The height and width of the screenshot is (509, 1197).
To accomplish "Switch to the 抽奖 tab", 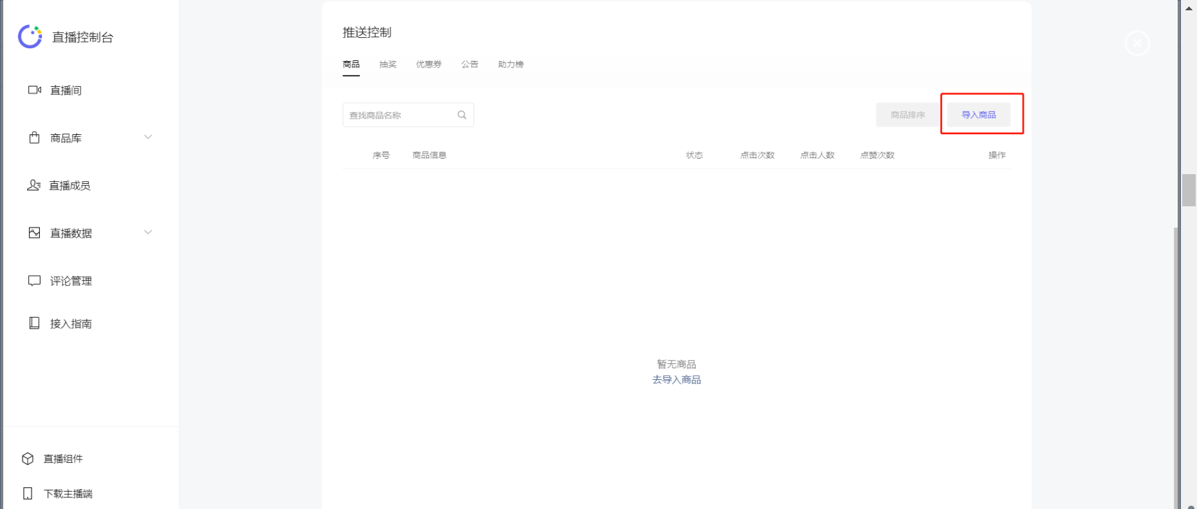I will click(387, 64).
